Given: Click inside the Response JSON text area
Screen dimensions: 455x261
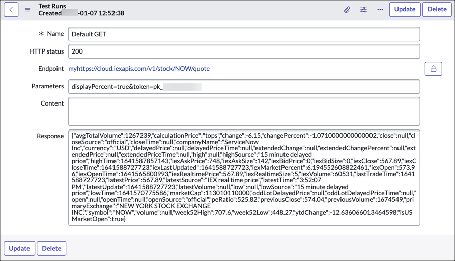Looking at the screenshot, I should pos(244,177).
